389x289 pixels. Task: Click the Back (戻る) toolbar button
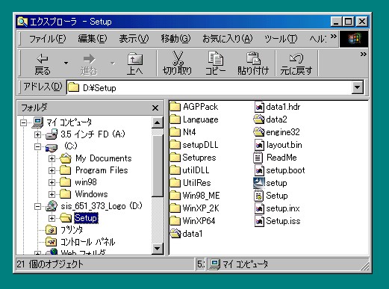[43, 64]
